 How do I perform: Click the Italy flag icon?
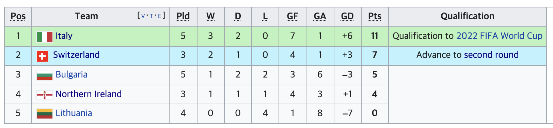[x=45, y=37]
